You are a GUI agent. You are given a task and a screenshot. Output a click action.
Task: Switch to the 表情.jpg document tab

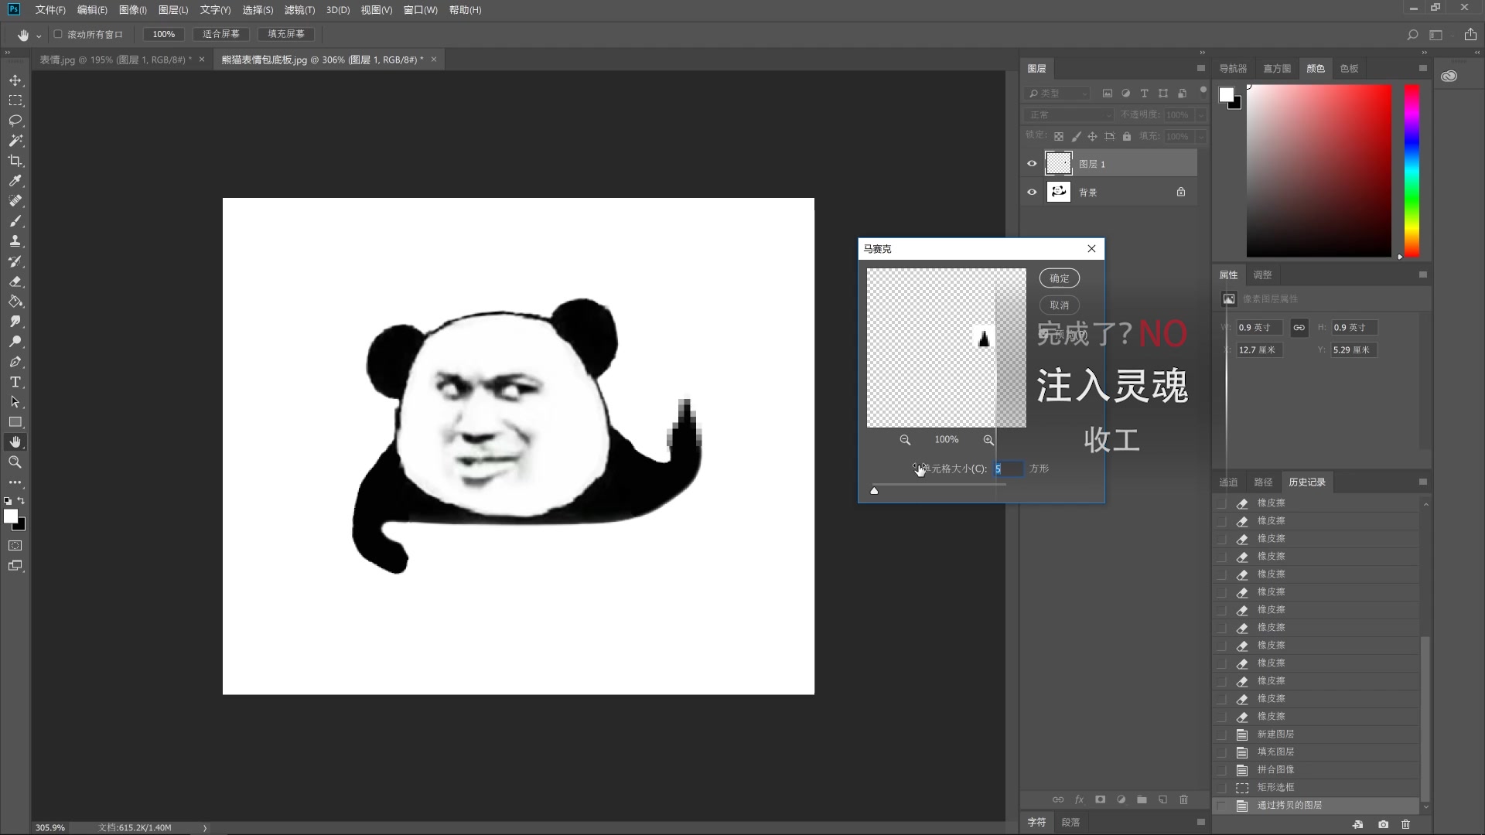pyautogui.click(x=115, y=60)
